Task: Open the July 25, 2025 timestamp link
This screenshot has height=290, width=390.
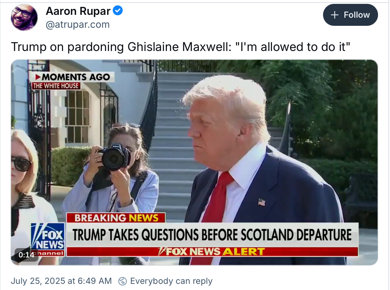Action: click(x=61, y=281)
